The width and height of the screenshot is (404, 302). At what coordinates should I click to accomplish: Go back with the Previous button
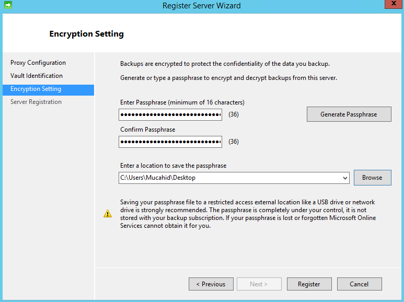211,284
